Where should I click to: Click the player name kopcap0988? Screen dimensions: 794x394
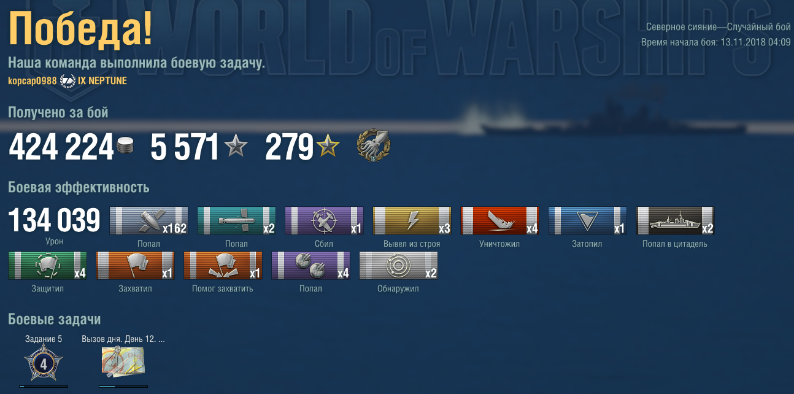[33, 81]
